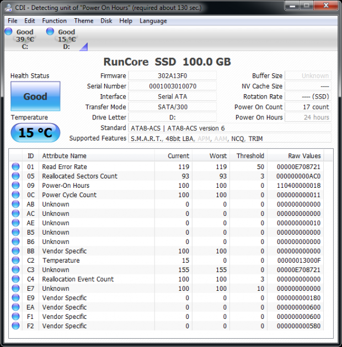Click status orb on attribute F1 row
Viewport: 342px width, 347px height.
point(16,317)
